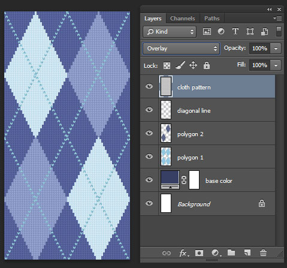
Task: Select layer named base color
Action: 219,181
